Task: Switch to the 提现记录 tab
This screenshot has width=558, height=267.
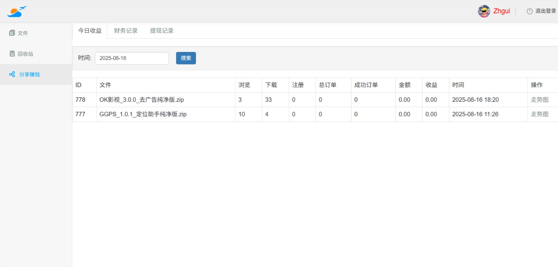Action: [162, 31]
